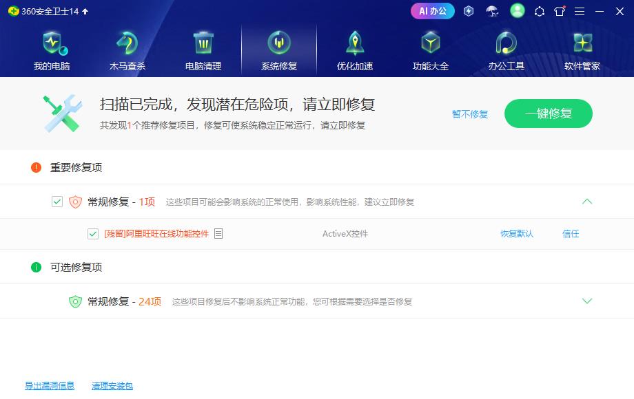Click the orange 重要修复项 warning icon

(36, 167)
